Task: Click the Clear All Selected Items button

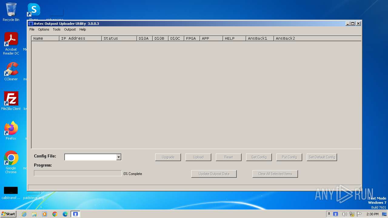Action: (275, 174)
